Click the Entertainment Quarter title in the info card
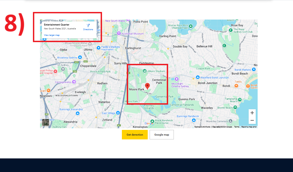The height and width of the screenshot is (172, 293). (57, 25)
